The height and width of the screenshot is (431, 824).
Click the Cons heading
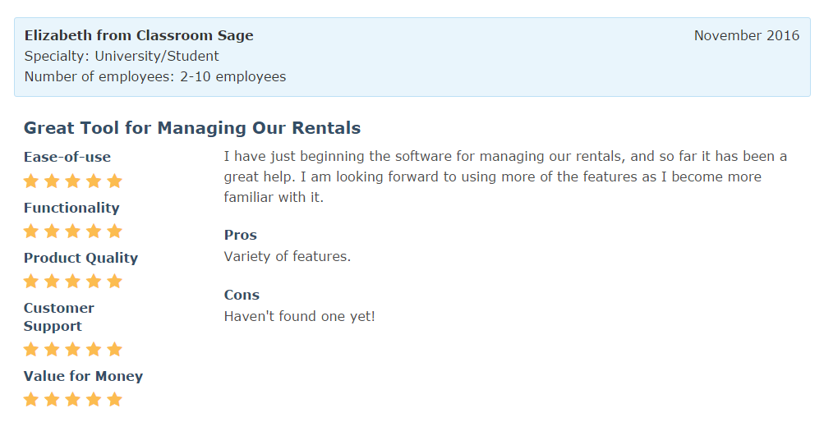tap(242, 295)
